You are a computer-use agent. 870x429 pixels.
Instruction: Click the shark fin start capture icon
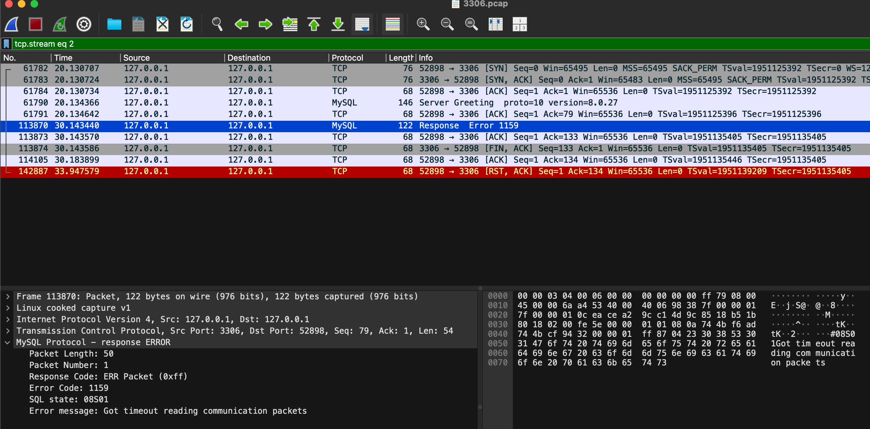(11, 24)
